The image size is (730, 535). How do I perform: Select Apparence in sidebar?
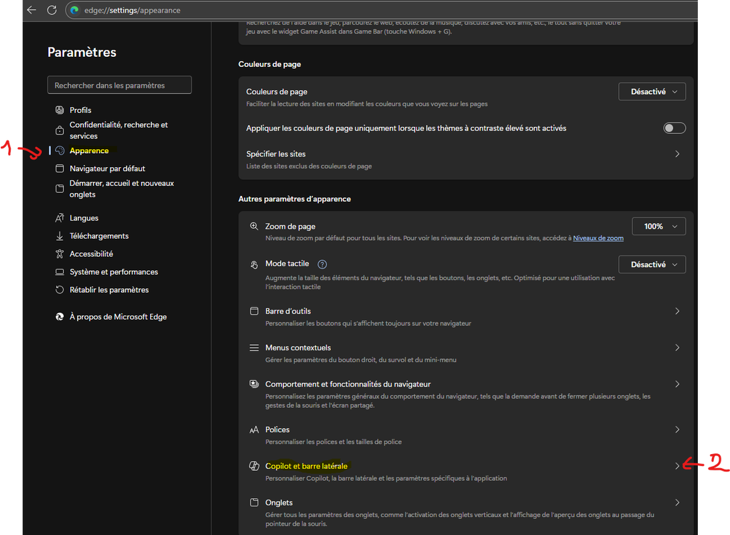point(89,150)
